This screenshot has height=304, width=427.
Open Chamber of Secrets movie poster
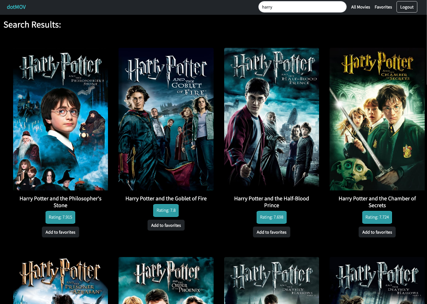click(377, 119)
